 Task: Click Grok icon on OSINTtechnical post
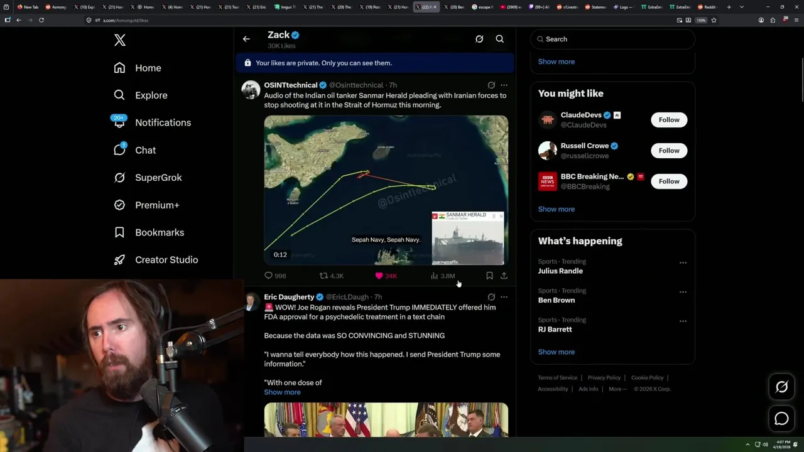tap(491, 85)
